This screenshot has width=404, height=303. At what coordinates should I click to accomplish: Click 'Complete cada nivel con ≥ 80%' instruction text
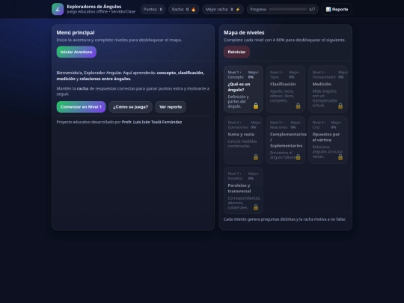pos(284,40)
